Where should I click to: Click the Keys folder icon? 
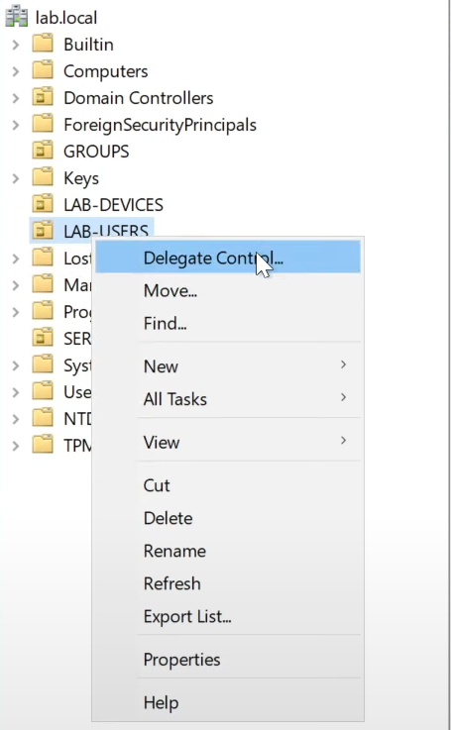[x=43, y=177]
